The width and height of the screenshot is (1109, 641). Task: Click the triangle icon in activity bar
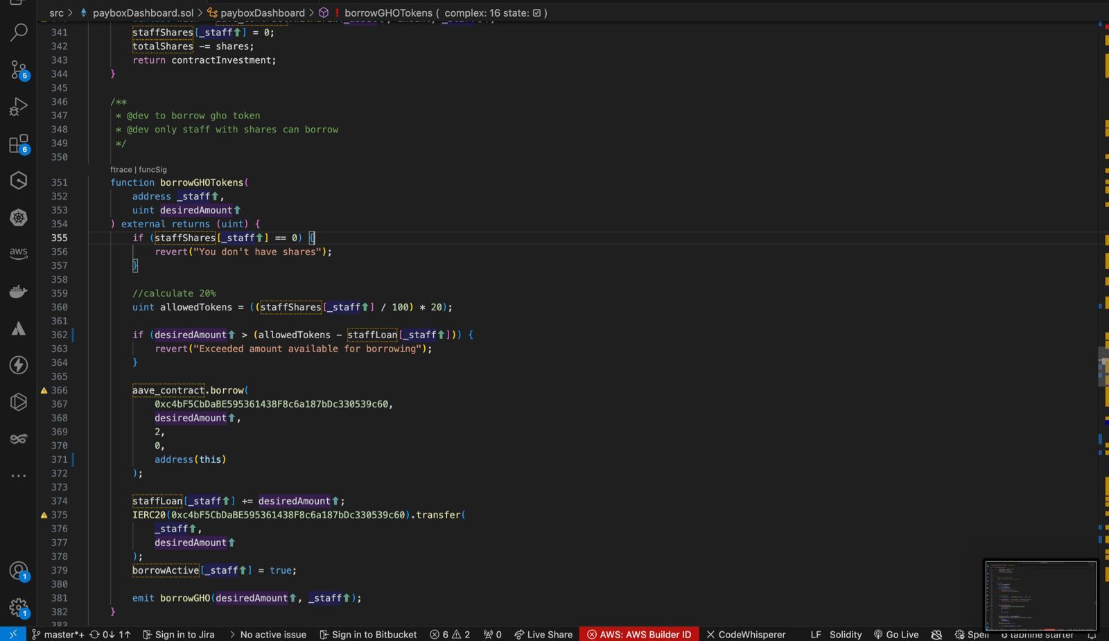[19, 328]
